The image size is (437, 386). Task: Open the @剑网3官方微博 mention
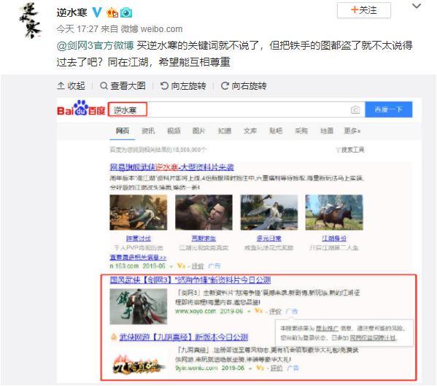[x=95, y=45]
